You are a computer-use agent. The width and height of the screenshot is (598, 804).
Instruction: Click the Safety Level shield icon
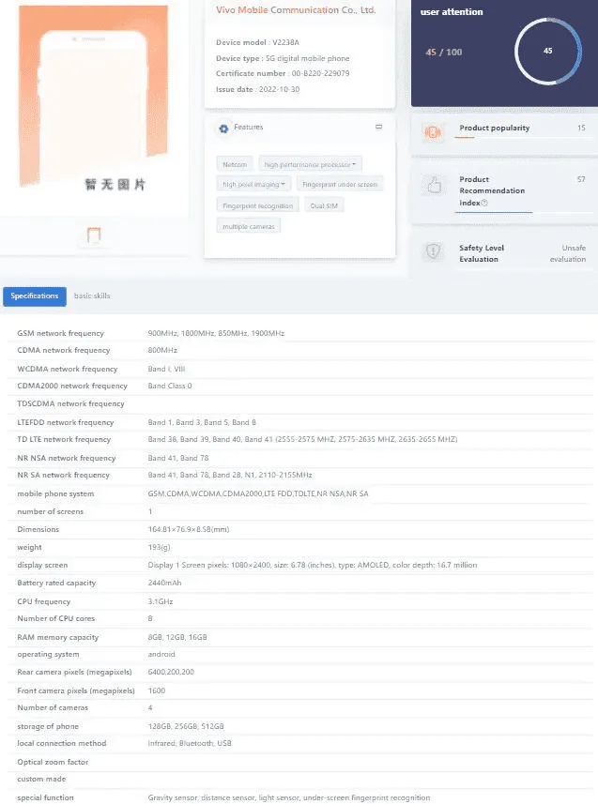tap(433, 250)
